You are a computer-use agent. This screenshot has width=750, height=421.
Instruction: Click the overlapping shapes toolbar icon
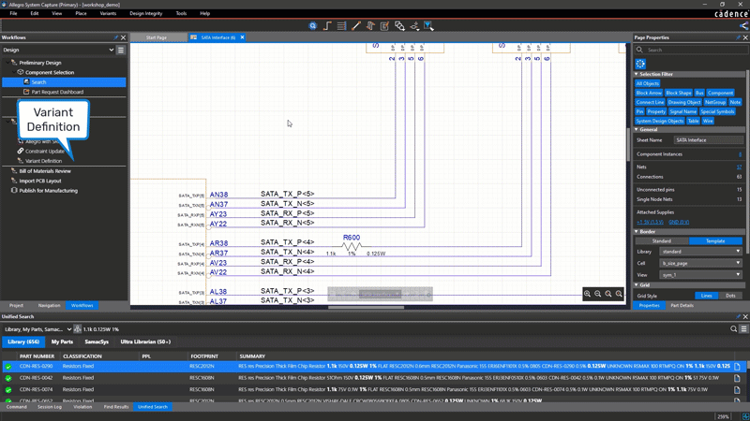[x=399, y=26]
